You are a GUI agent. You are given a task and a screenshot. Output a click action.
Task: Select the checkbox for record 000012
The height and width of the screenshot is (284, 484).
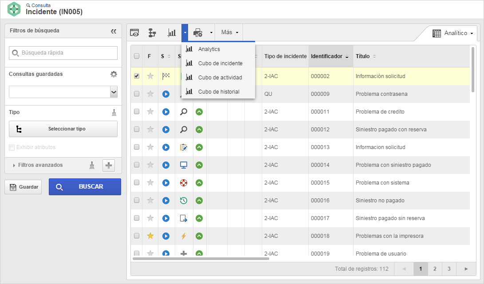[137, 129]
